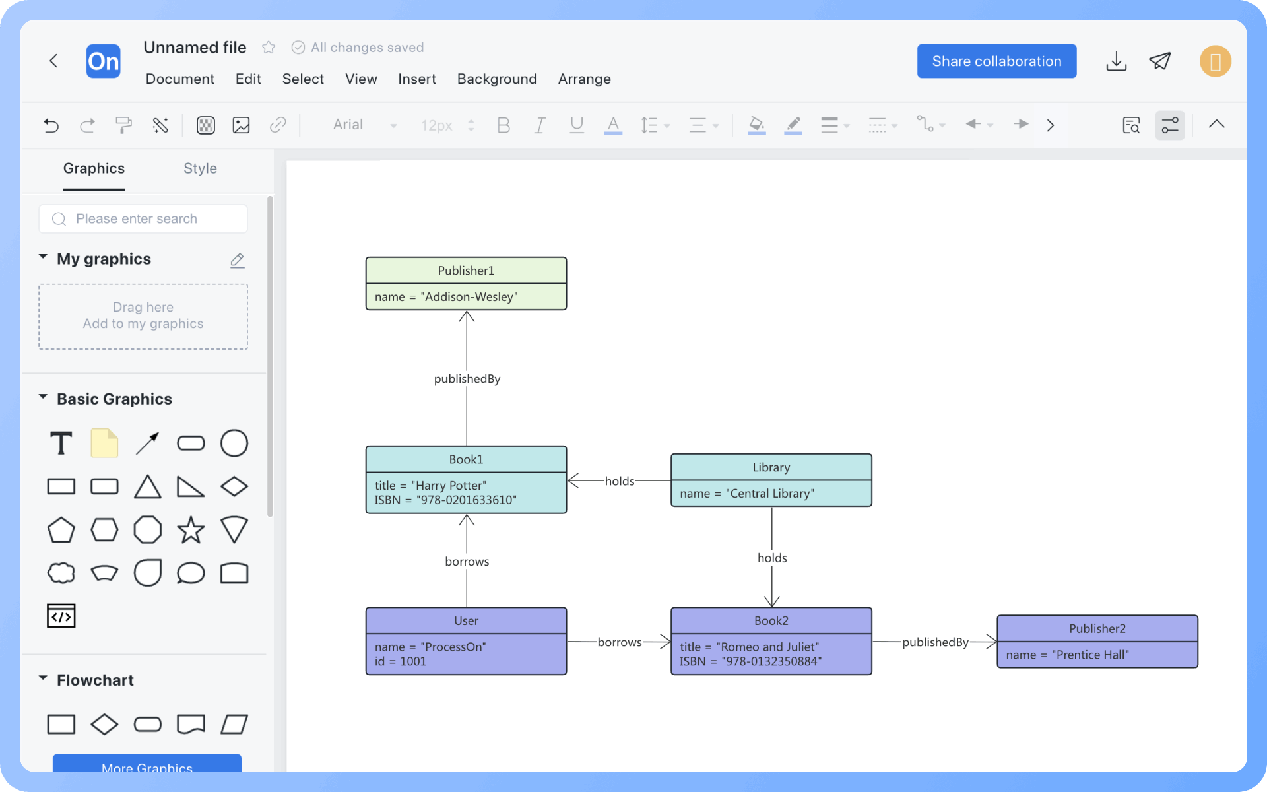Toggle the settings sliders panel icon

[x=1170, y=125]
